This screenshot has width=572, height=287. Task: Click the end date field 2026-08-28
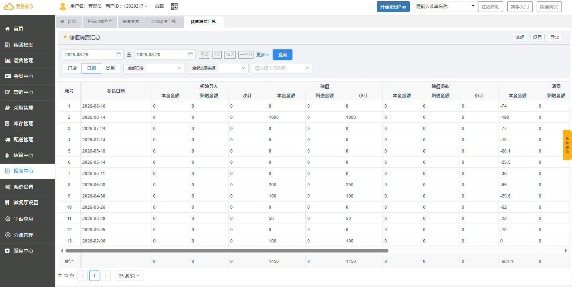click(x=165, y=55)
